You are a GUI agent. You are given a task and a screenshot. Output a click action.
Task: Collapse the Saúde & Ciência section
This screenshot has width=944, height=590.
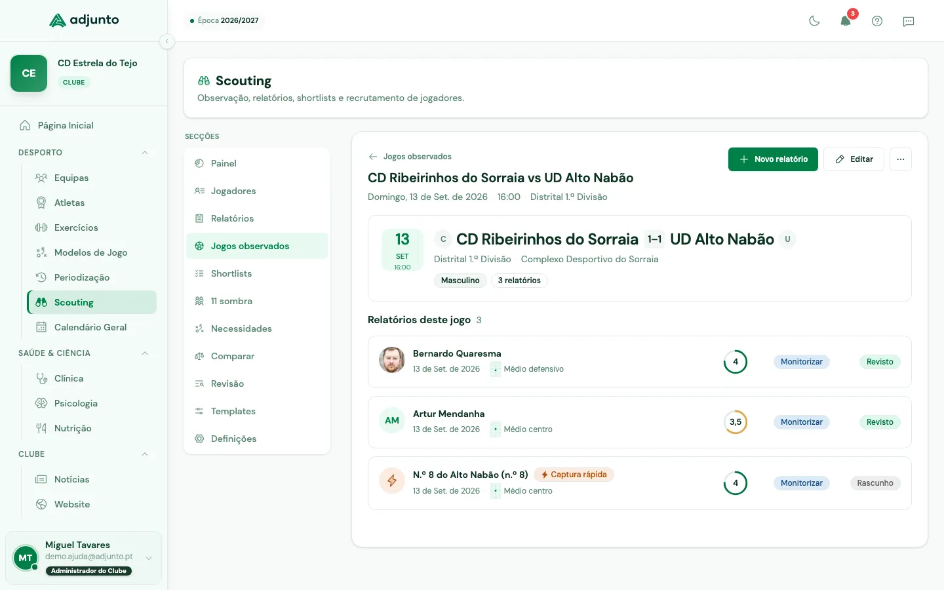tap(145, 353)
